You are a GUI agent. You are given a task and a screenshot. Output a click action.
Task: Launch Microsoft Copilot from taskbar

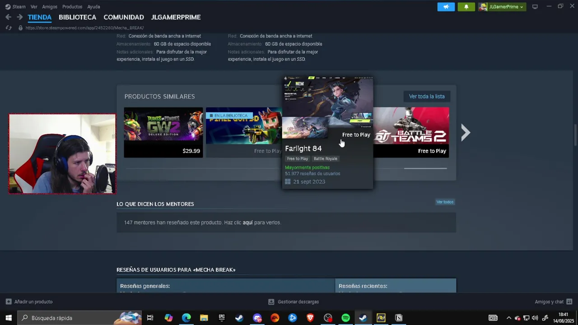tap(168, 318)
